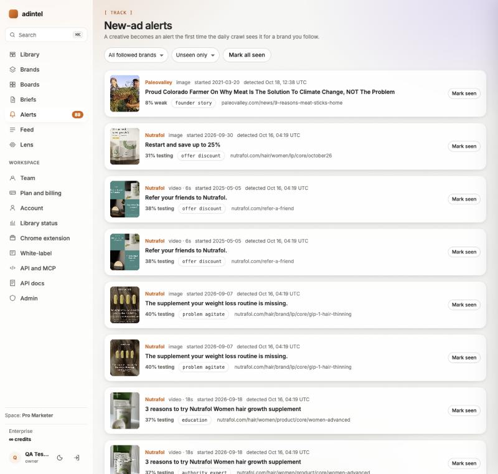This screenshot has width=498, height=474.
Task: Open Library in the sidebar
Action: pyautogui.click(x=46, y=54)
